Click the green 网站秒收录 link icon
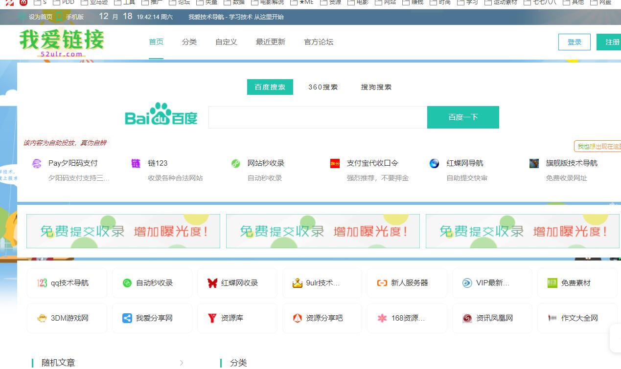This screenshot has width=621, height=369. (236, 163)
